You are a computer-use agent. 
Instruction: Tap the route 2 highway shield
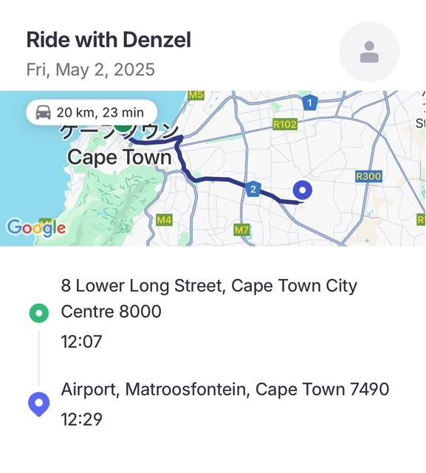[253, 189]
